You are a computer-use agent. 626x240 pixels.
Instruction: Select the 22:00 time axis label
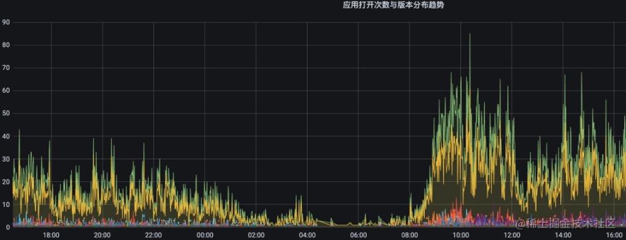[x=154, y=235]
